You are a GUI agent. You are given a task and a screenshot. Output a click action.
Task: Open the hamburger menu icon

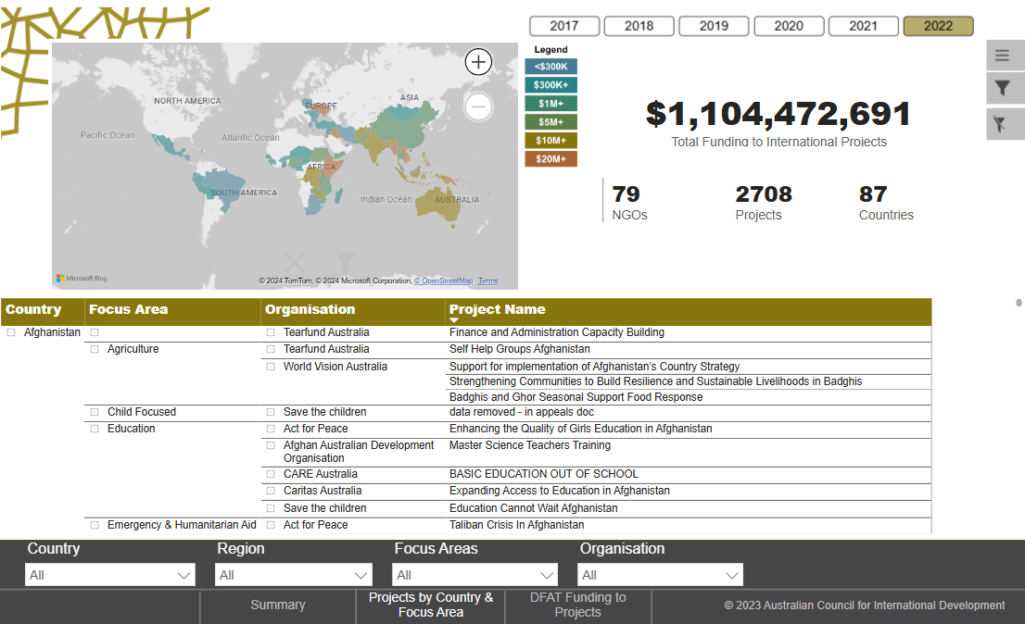1002,56
